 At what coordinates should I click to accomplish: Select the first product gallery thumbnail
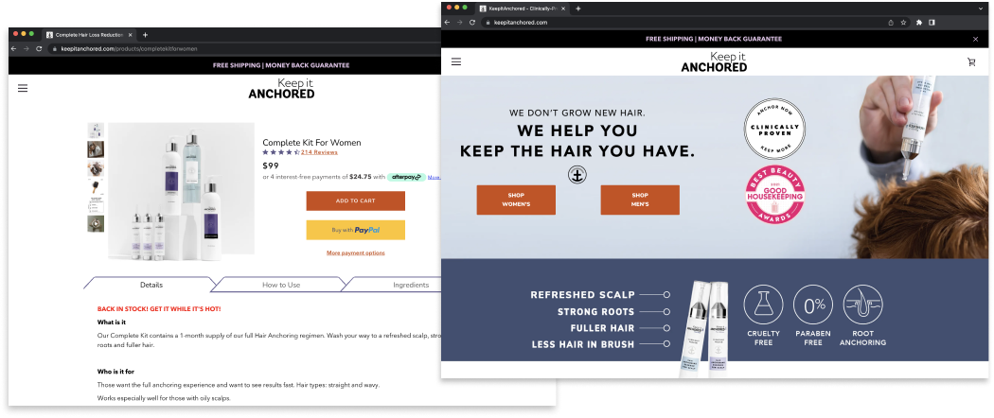pyautogui.click(x=96, y=131)
